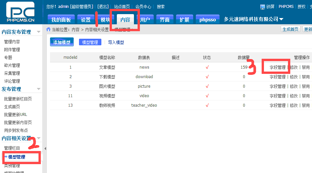
Task: Collapse the 内容发布管理 sidebar section
Action: click(39, 32)
